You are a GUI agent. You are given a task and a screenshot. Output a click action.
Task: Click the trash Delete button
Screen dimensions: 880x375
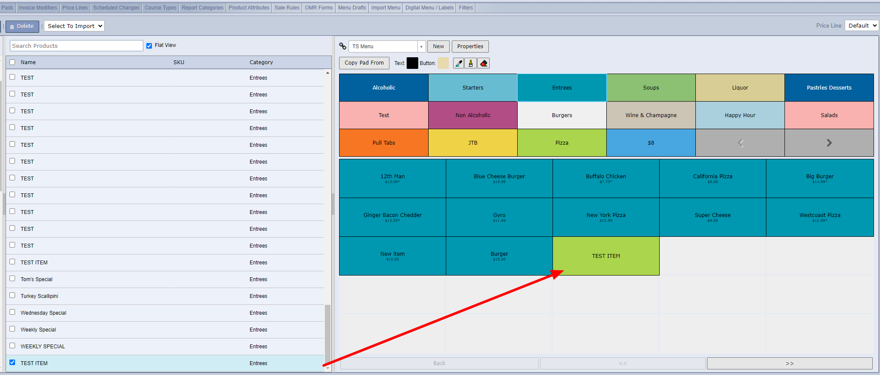22,26
